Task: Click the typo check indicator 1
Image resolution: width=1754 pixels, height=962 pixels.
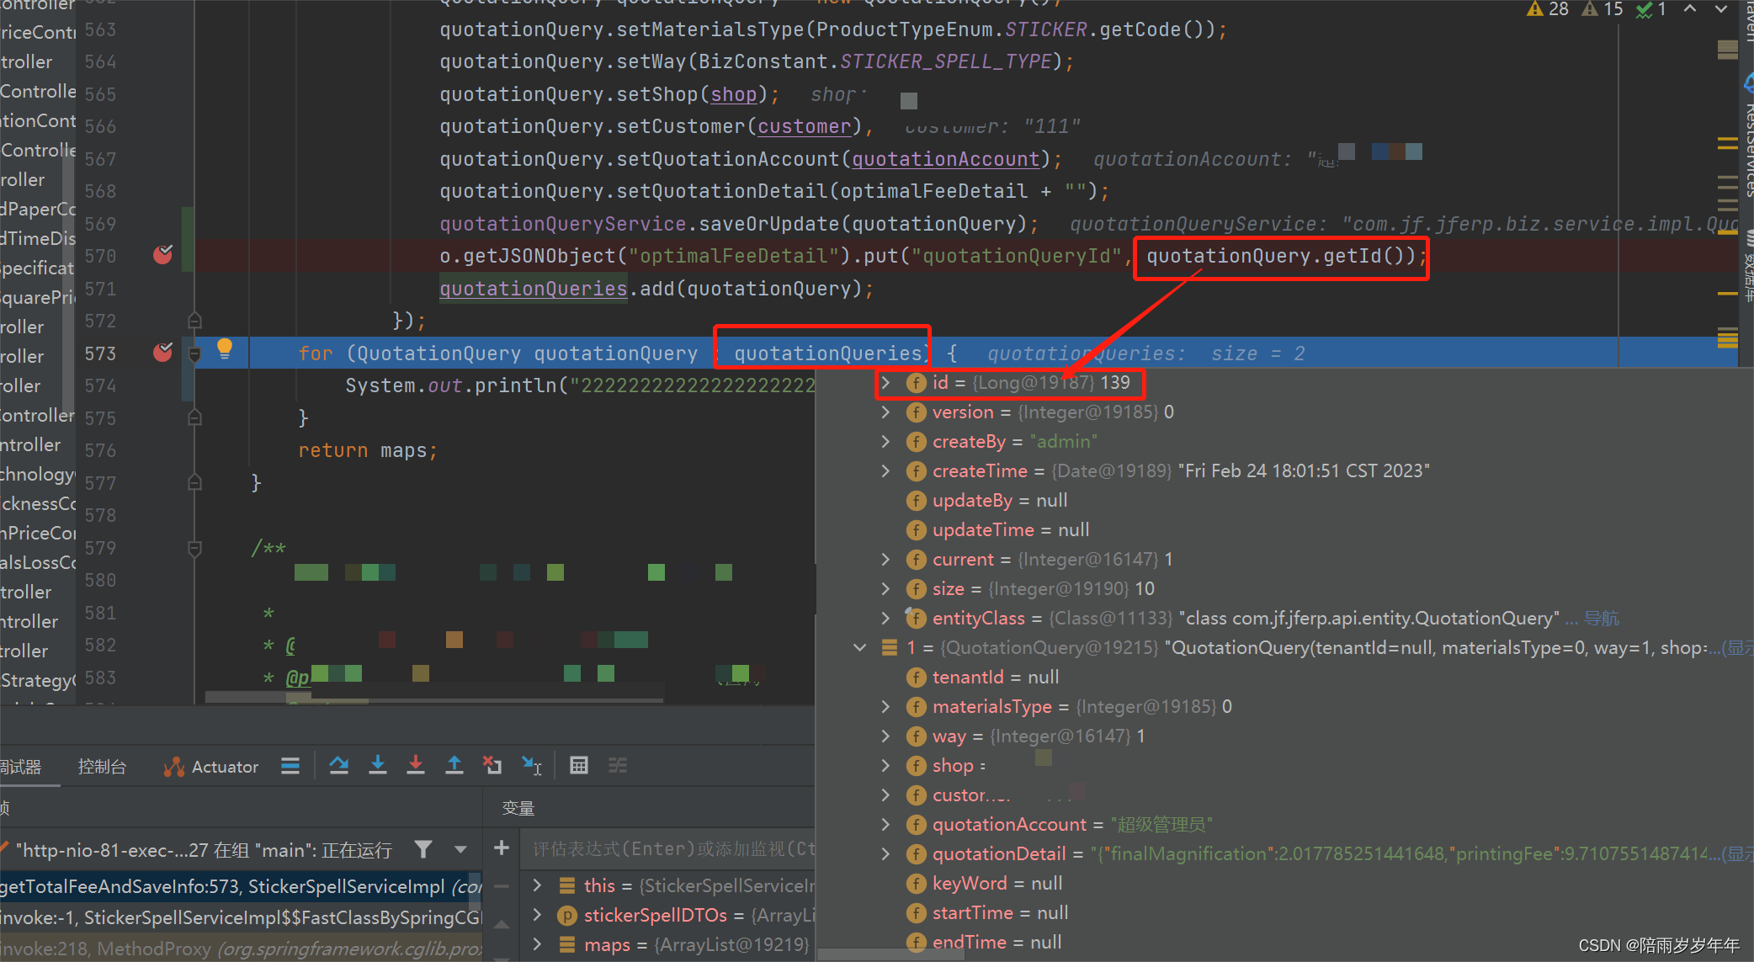Action: (1651, 9)
